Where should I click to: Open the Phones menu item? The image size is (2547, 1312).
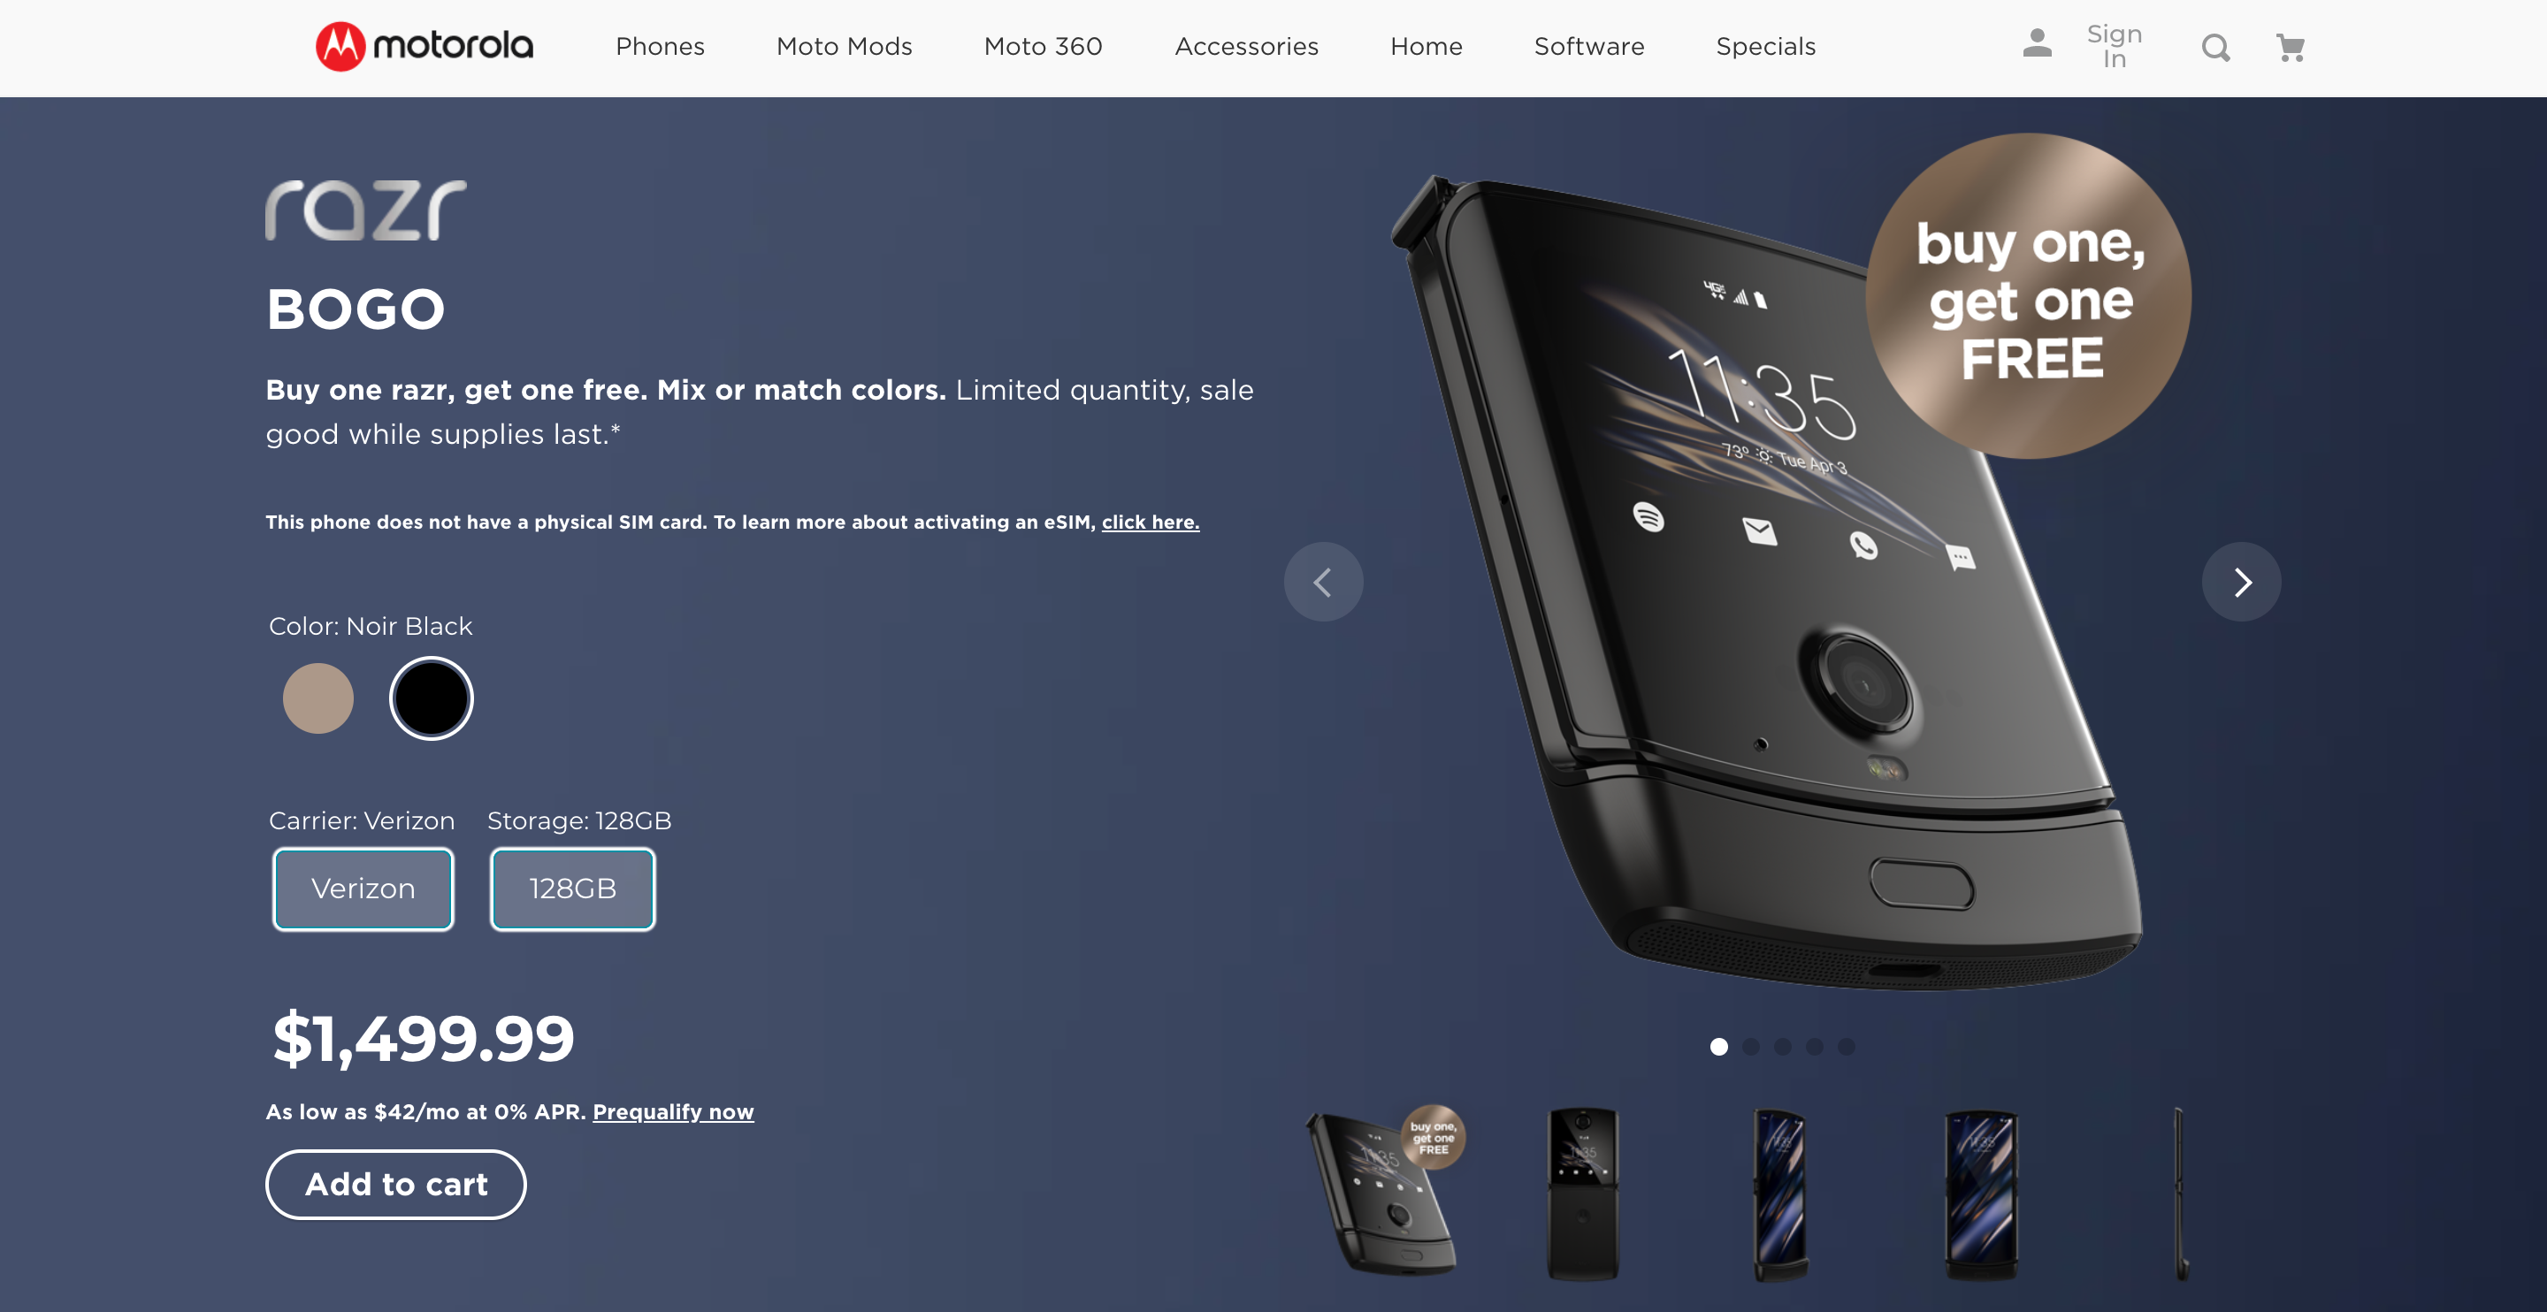point(660,45)
